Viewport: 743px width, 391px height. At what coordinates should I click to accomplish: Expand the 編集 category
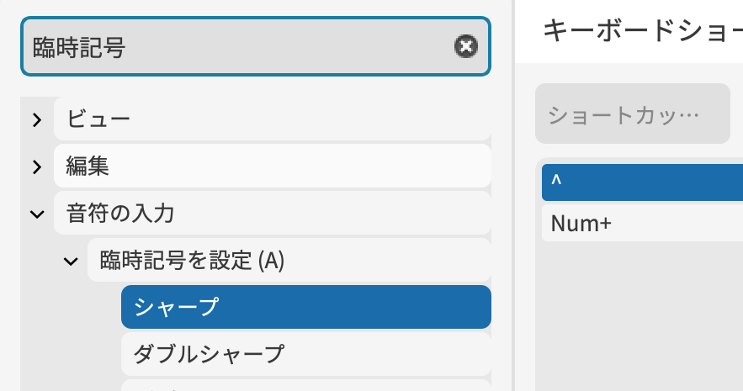pyautogui.click(x=36, y=166)
